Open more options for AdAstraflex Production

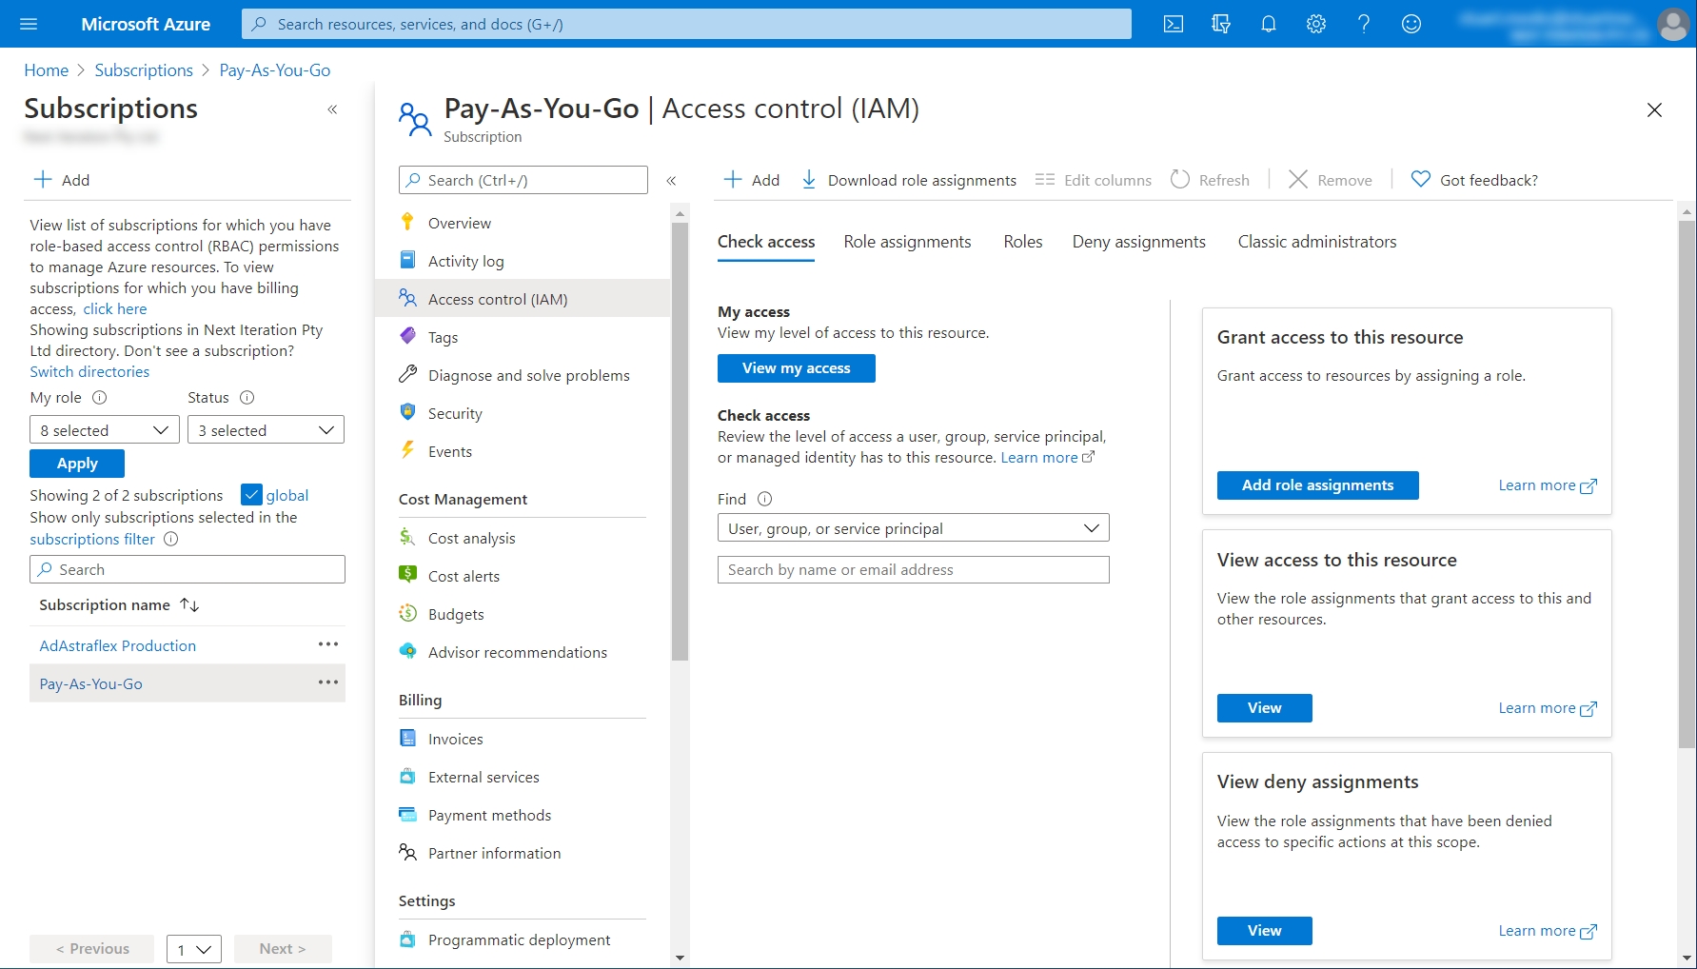tap(328, 644)
